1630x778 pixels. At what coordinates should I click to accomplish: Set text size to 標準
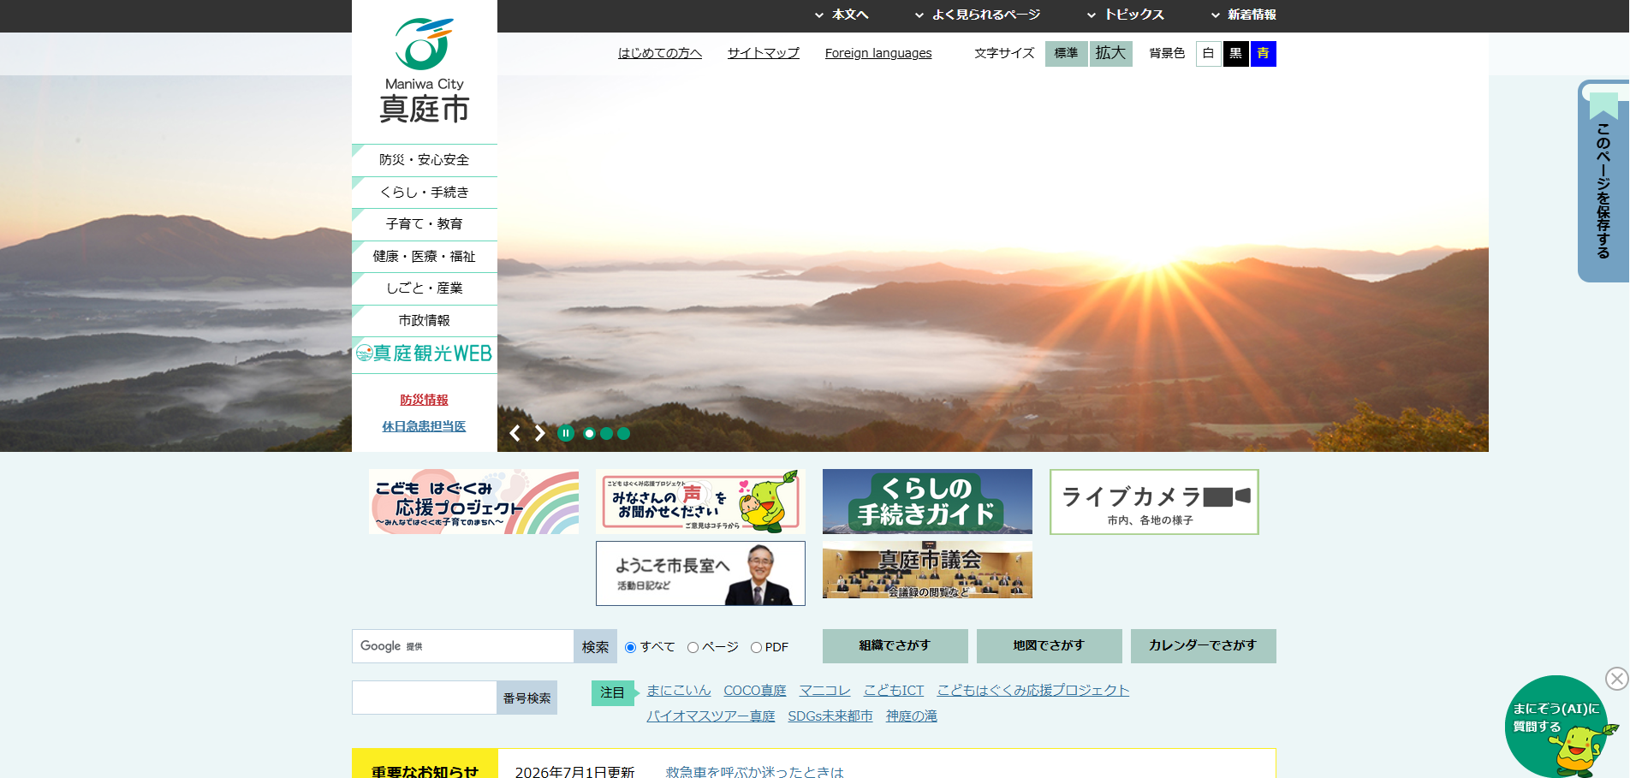click(1067, 54)
